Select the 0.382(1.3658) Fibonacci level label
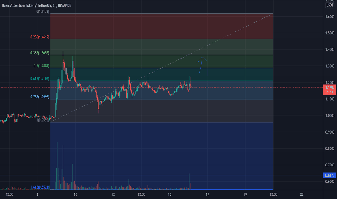Image resolution: width=337 pixels, height=199 pixels. click(x=40, y=53)
